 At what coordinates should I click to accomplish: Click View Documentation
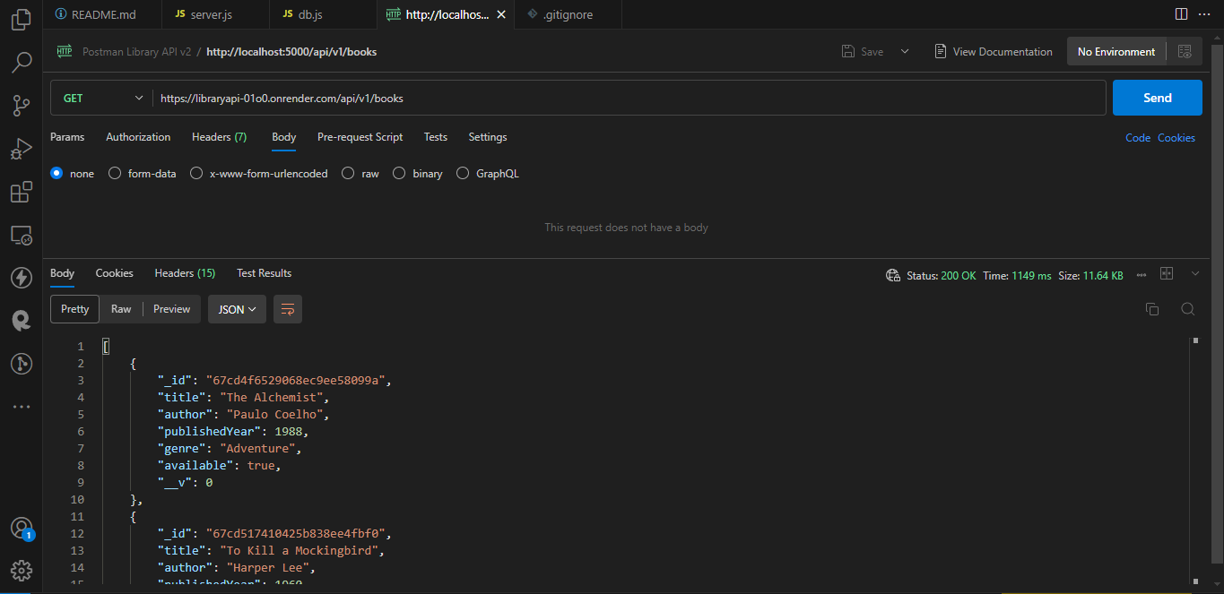tap(993, 52)
